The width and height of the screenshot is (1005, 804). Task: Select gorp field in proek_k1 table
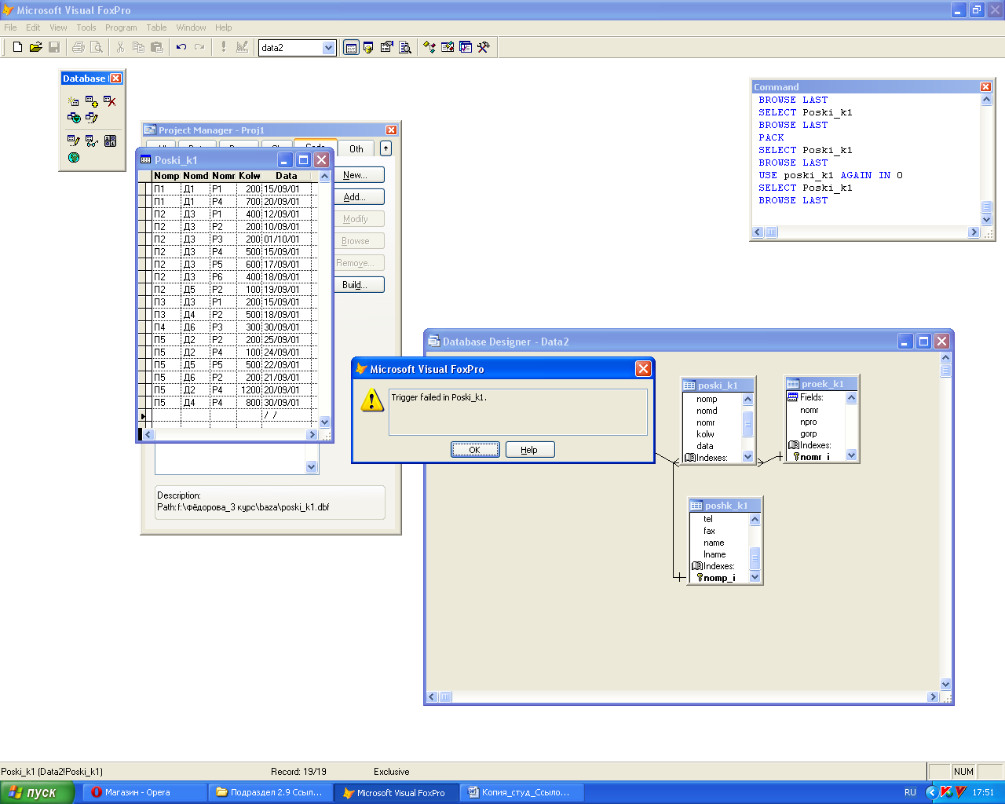[809, 433]
